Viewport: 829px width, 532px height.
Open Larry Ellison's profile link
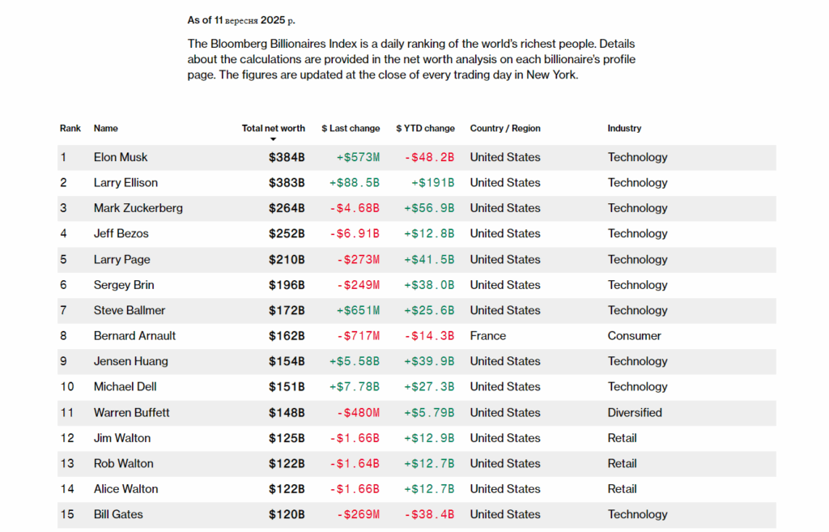coord(125,183)
